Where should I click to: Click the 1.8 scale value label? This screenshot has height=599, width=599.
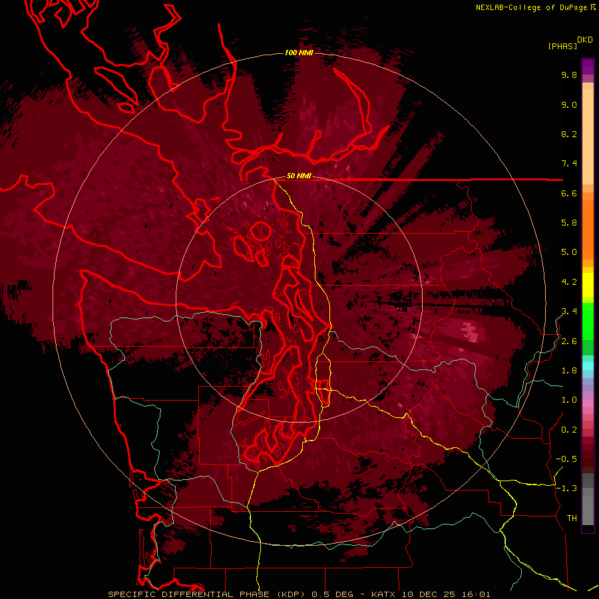pos(569,371)
